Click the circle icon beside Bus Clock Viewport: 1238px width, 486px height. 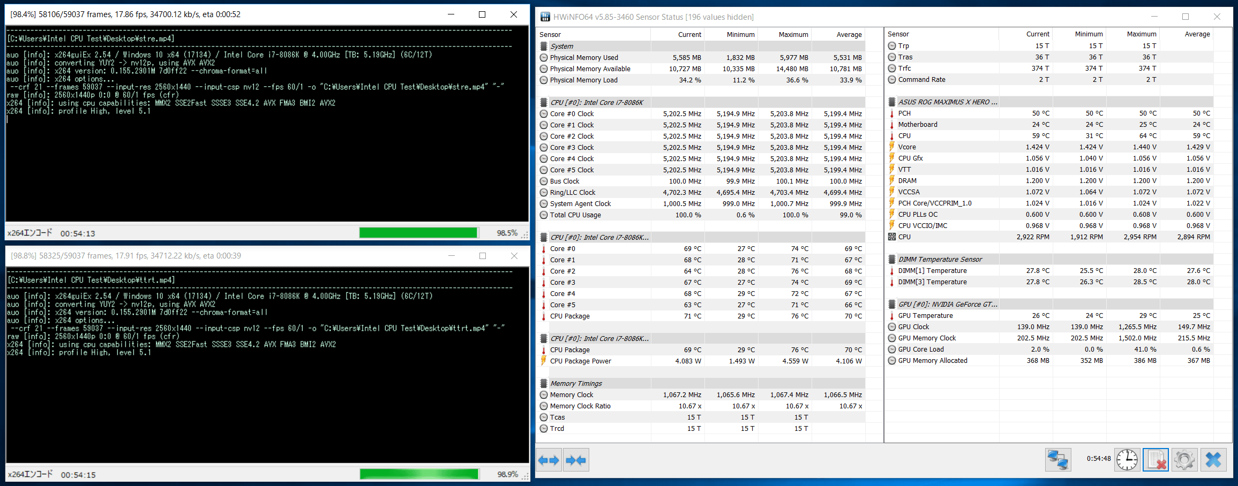544,181
